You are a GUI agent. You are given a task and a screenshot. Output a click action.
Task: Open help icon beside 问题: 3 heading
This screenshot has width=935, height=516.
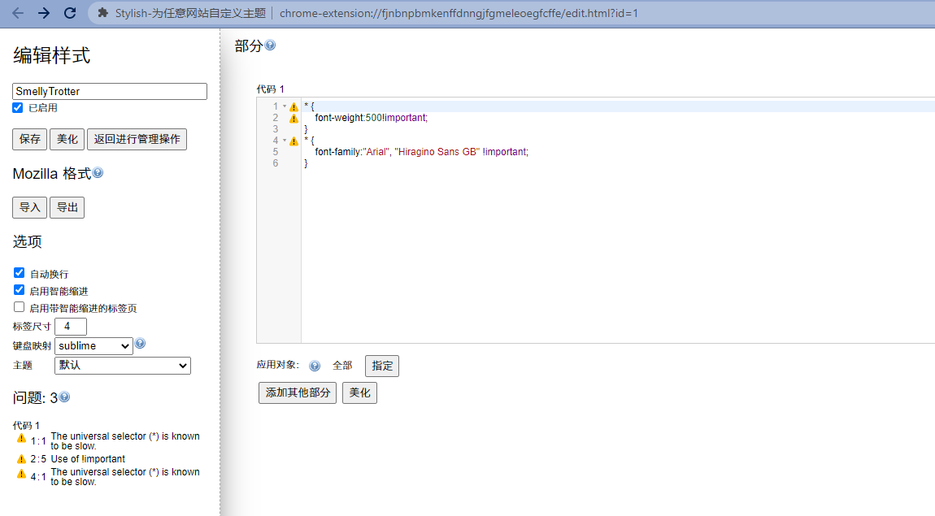(x=64, y=397)
